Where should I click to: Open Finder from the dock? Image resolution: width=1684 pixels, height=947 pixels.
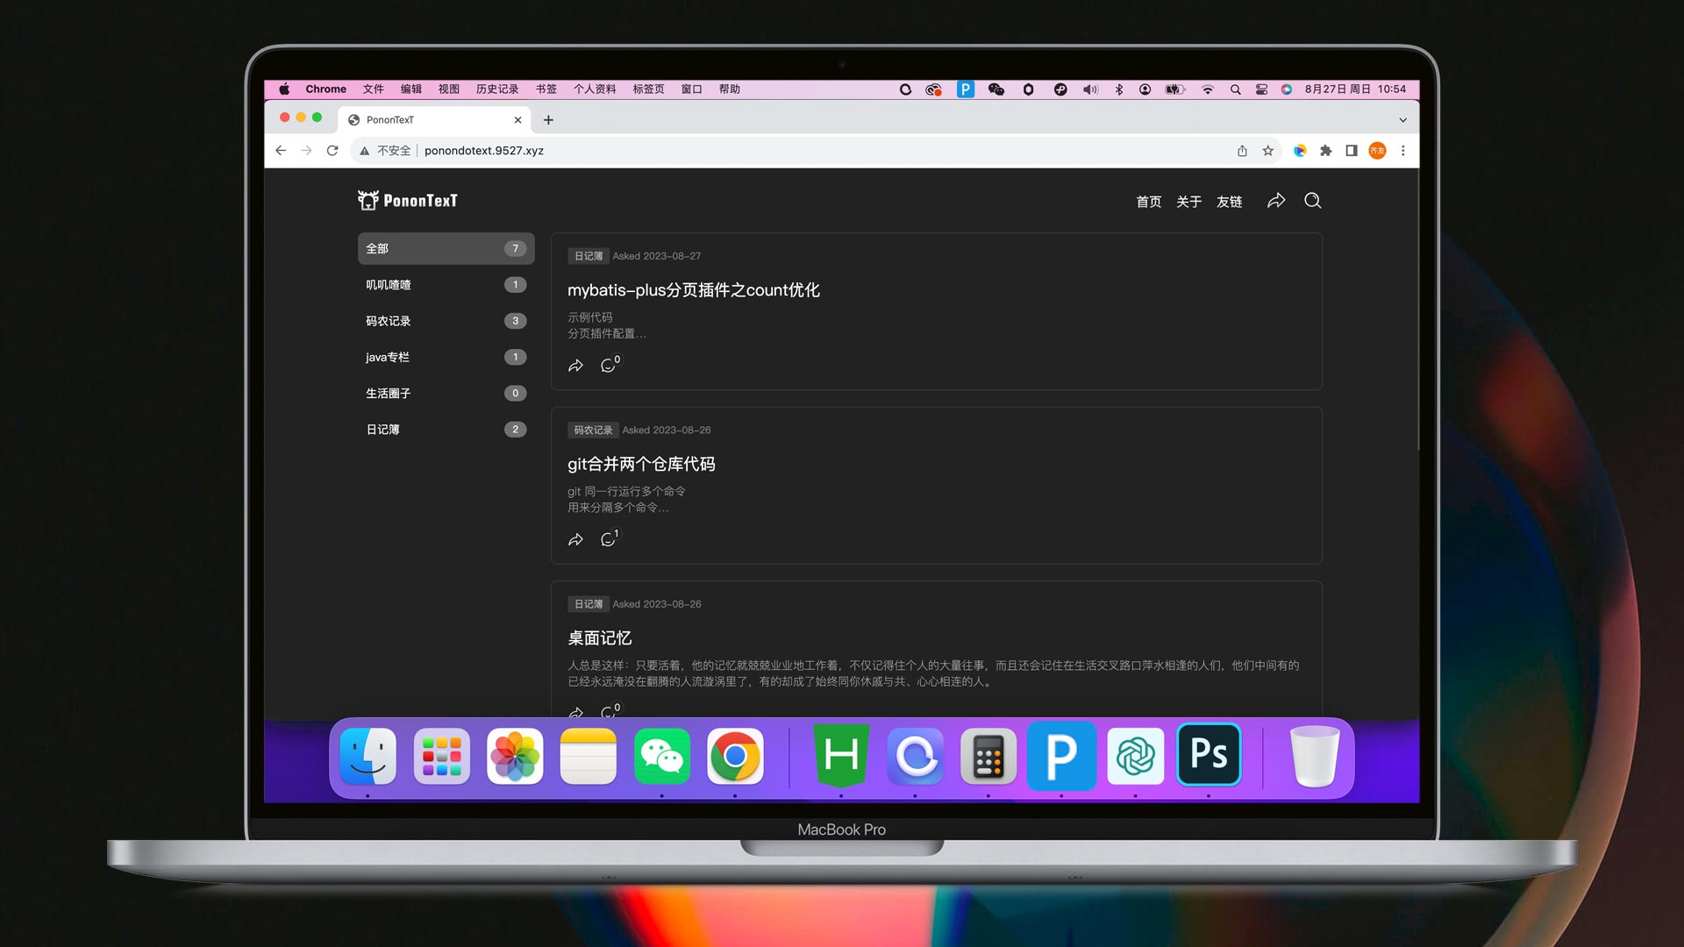point(368,756)
